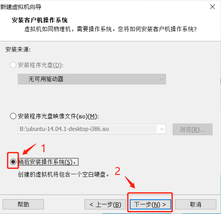Image resolution: width=221 pixels, height=214 pixels.
Task: Click the 创建的虚拟机将包含一个空白硬盘 description text
Action: point(63,174)
